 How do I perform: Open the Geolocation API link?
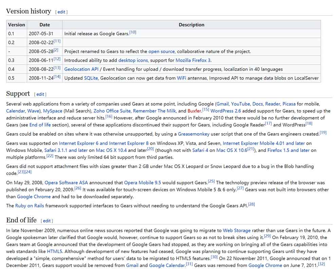pos(81,69)
